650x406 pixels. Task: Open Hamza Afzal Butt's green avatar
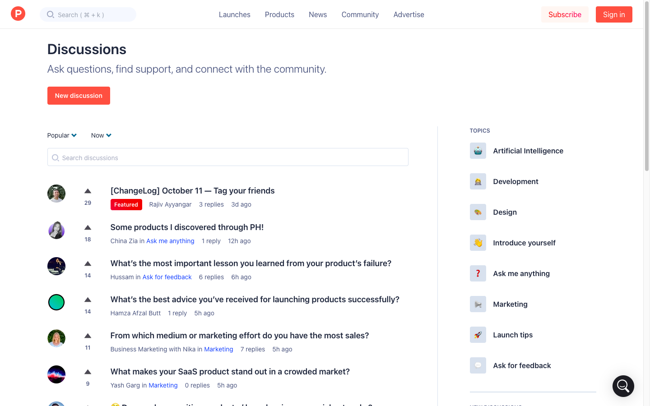tap(56, 302)
